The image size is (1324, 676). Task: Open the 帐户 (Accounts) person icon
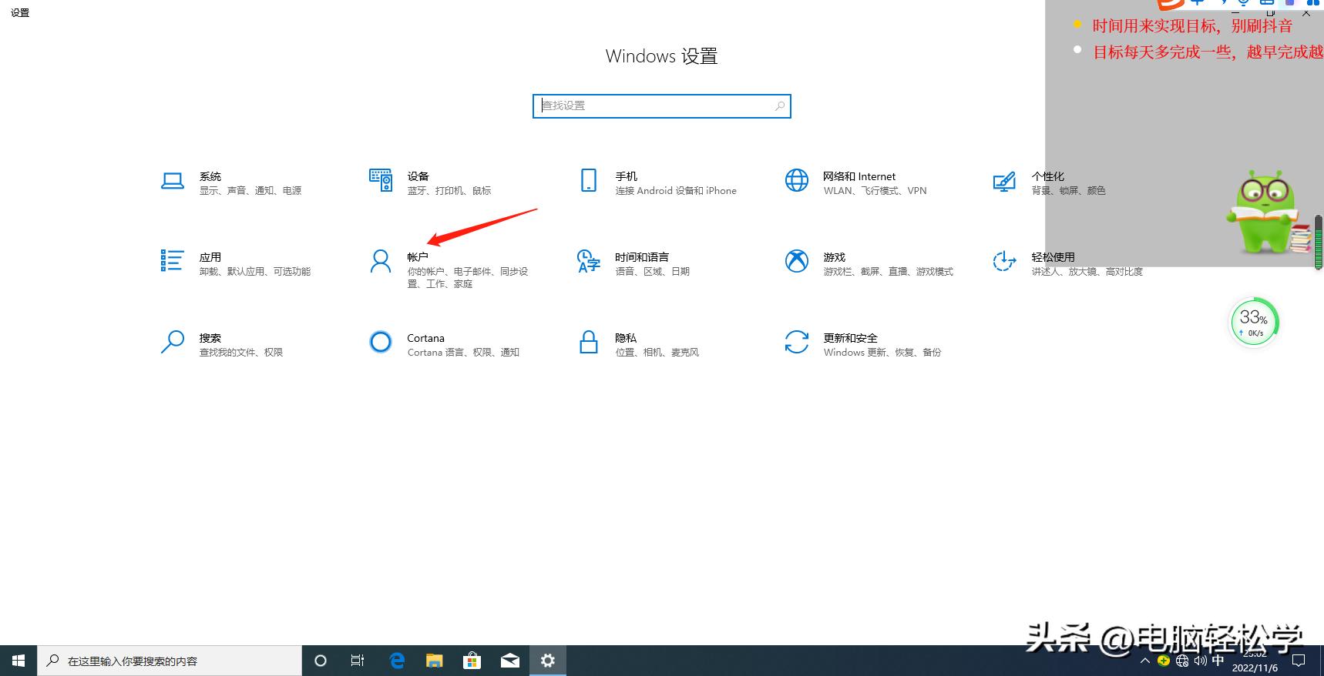[381, 261]
